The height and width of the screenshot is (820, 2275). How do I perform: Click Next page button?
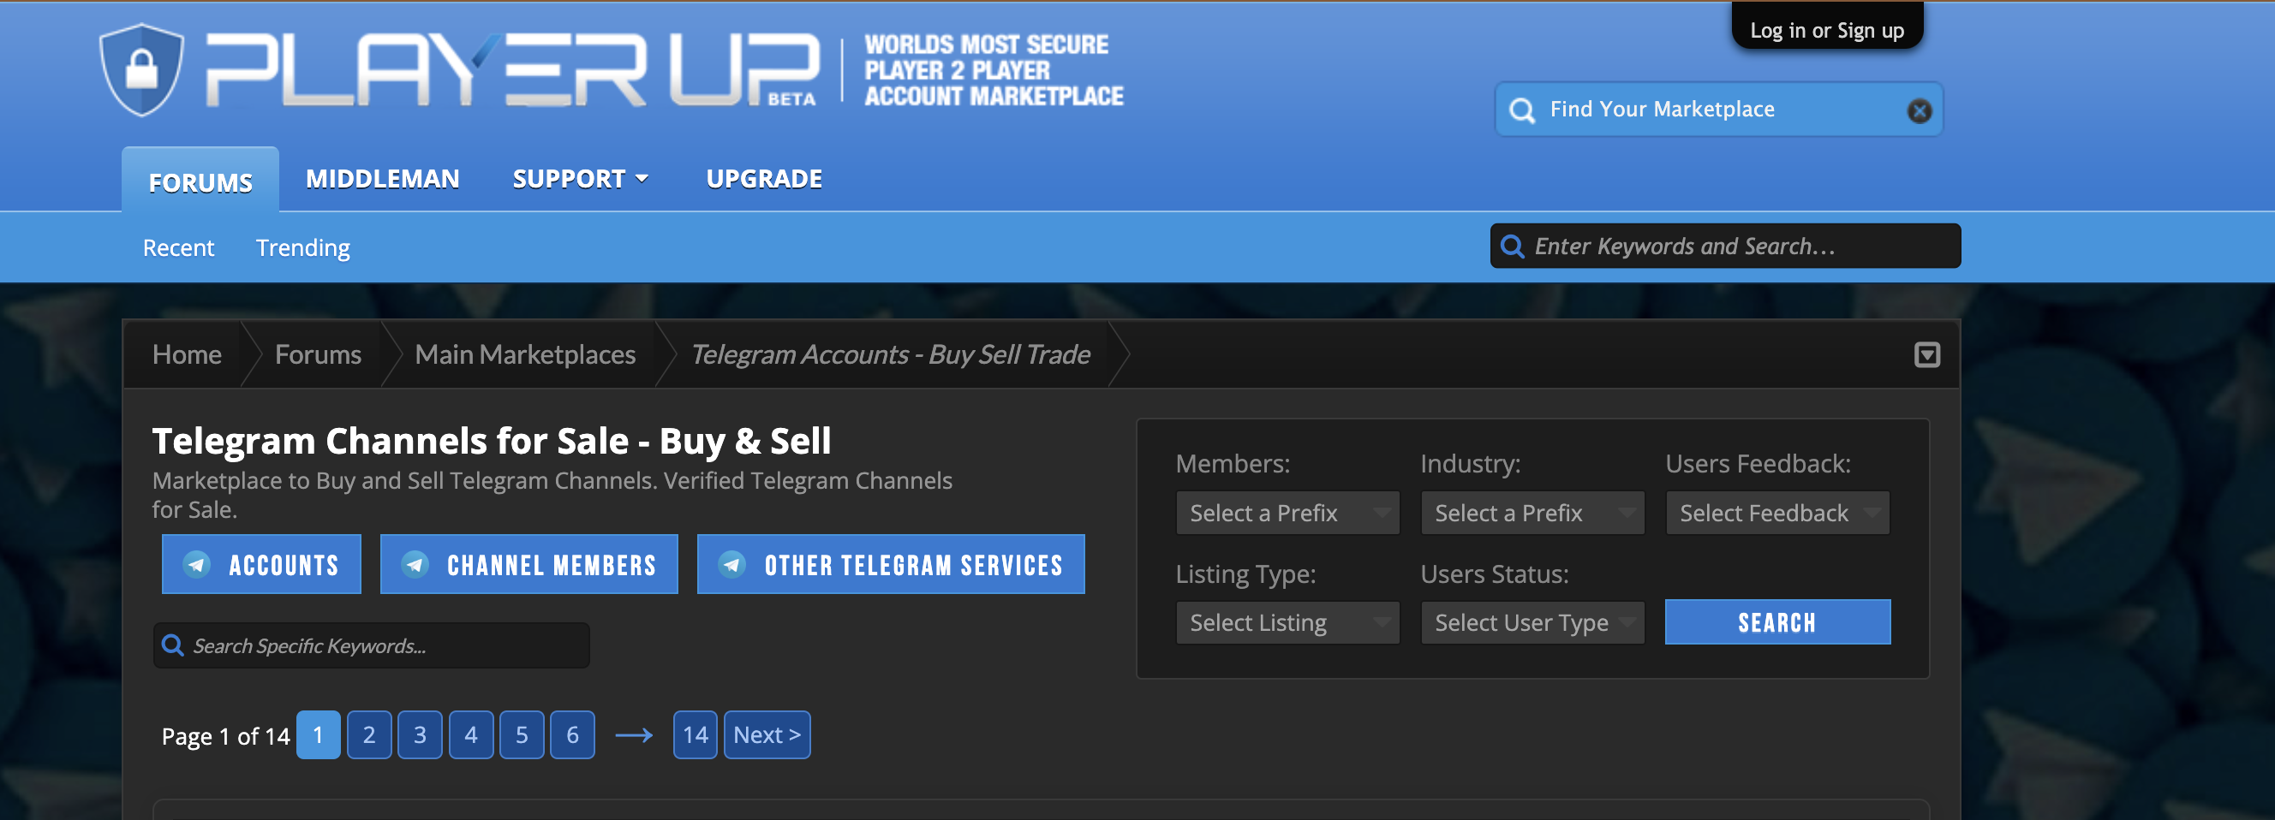click(767, 735)
